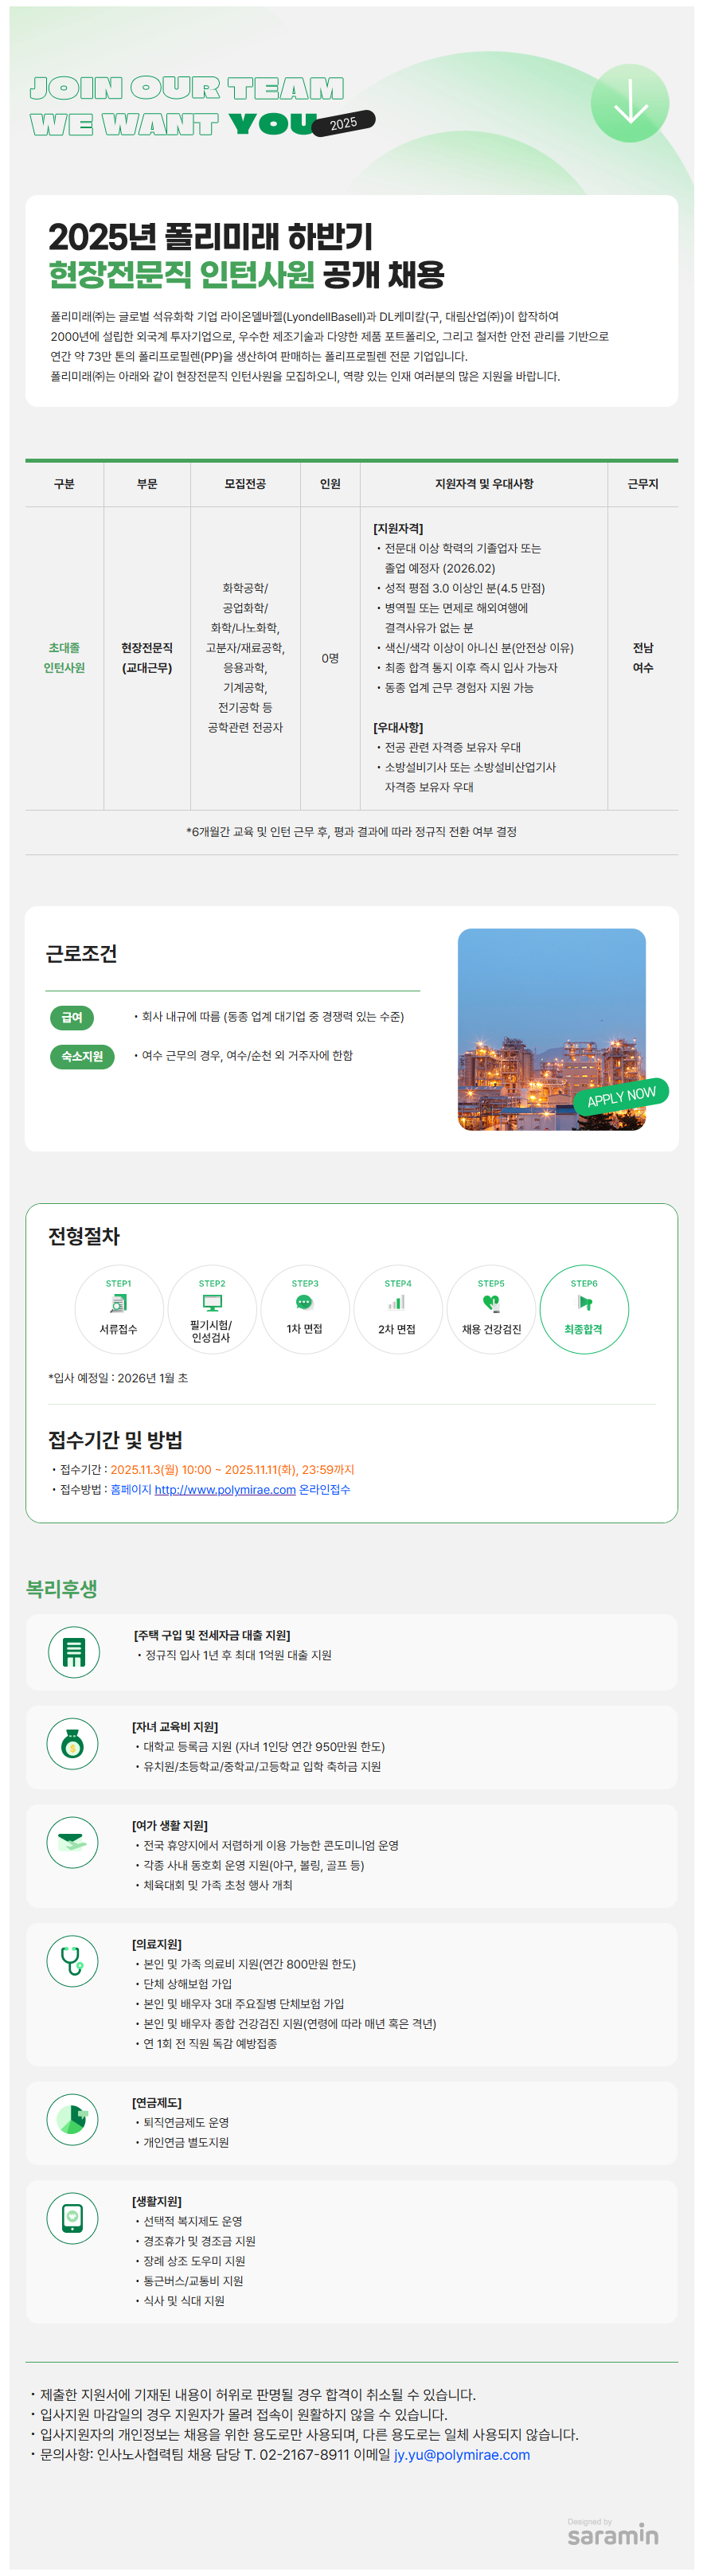Click the STEP2 written test monitor icon
This screenshot has height=2576, width=703.
(x=211, y=1303)
